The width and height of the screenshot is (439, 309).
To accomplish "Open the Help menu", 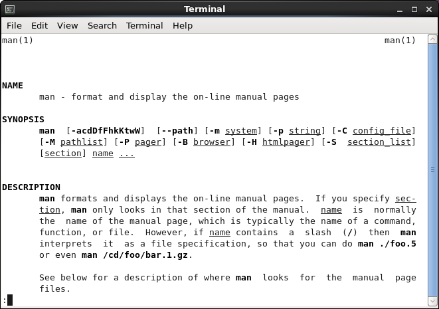I will [x=183, y=25].
